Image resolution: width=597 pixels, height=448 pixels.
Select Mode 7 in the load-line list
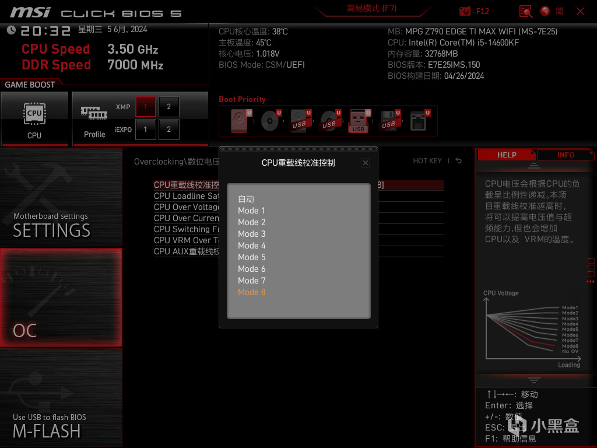tap(251, 281)
